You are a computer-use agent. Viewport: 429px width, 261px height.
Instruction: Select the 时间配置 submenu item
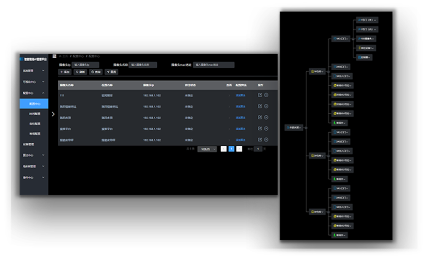(34, 114)
